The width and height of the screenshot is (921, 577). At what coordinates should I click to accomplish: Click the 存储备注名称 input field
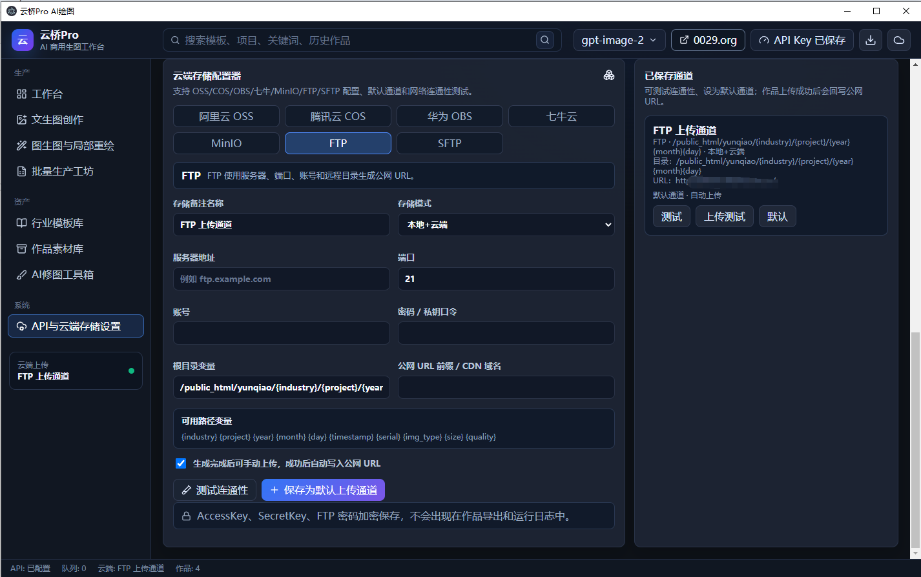coord(281,225)
